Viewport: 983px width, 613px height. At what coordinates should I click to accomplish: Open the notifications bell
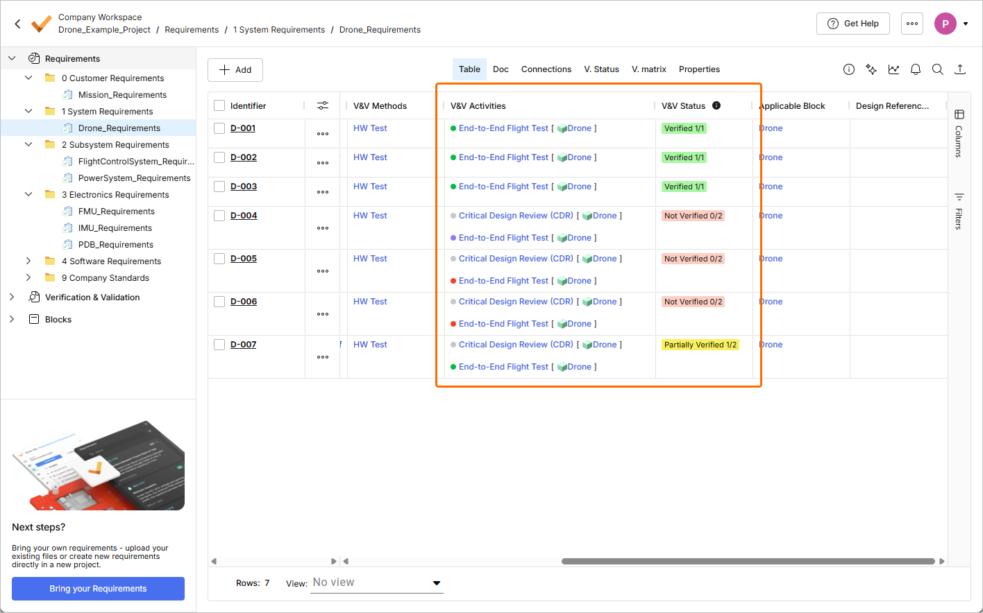[x=916, y=69]
